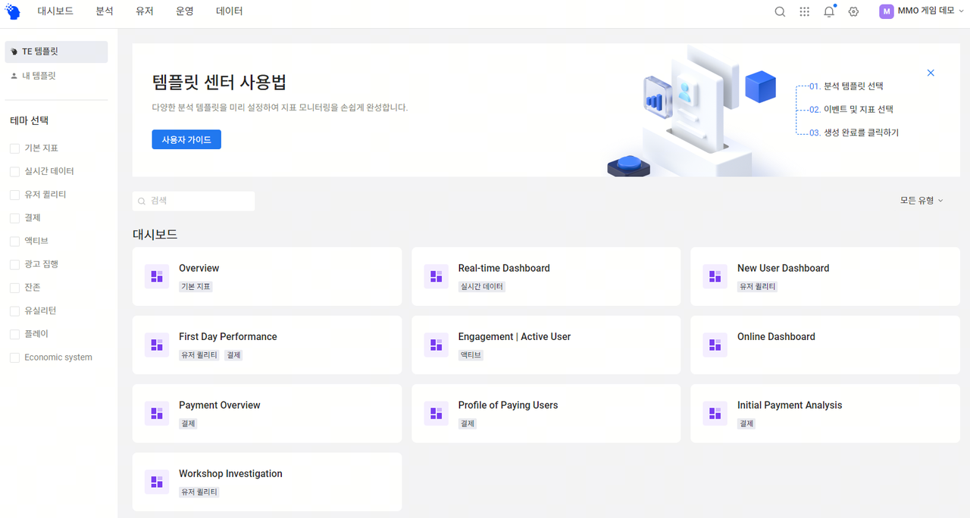Open the Online Dashboard title

coord(776,336)
